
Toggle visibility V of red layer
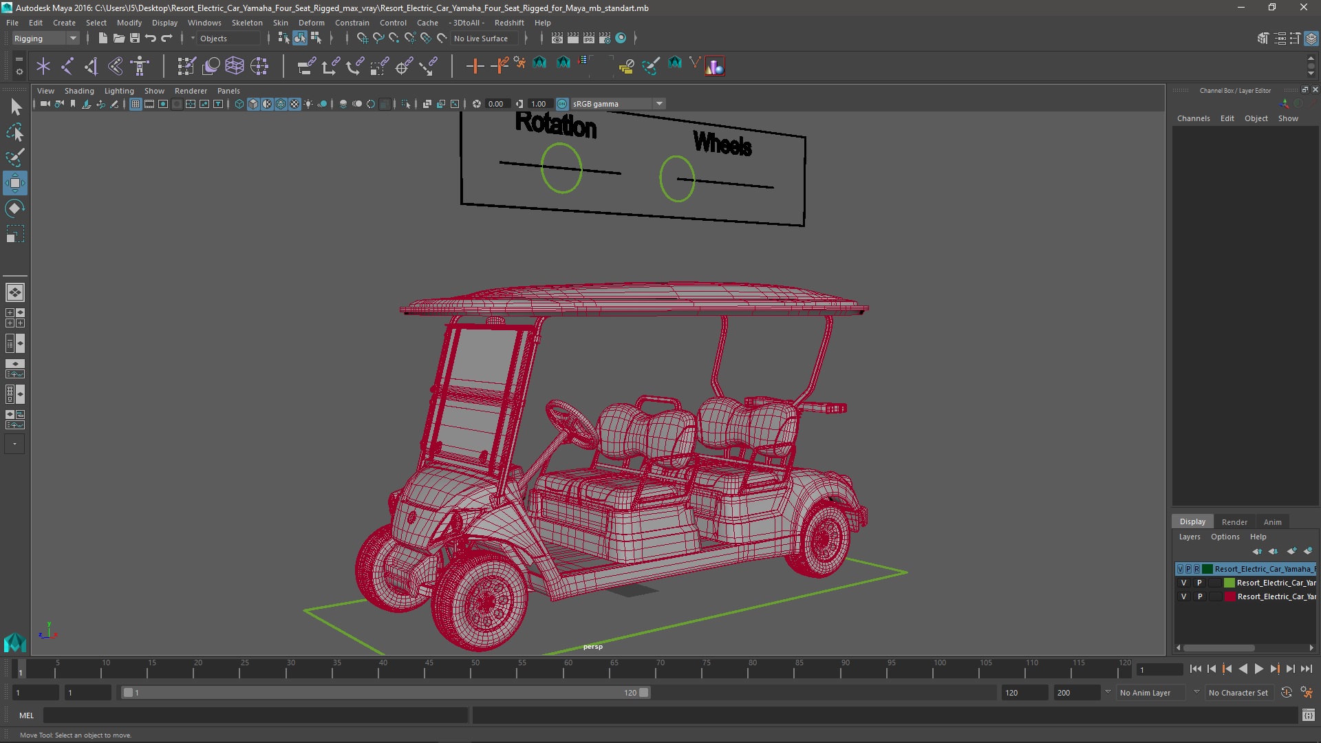tap(1184, 596)
